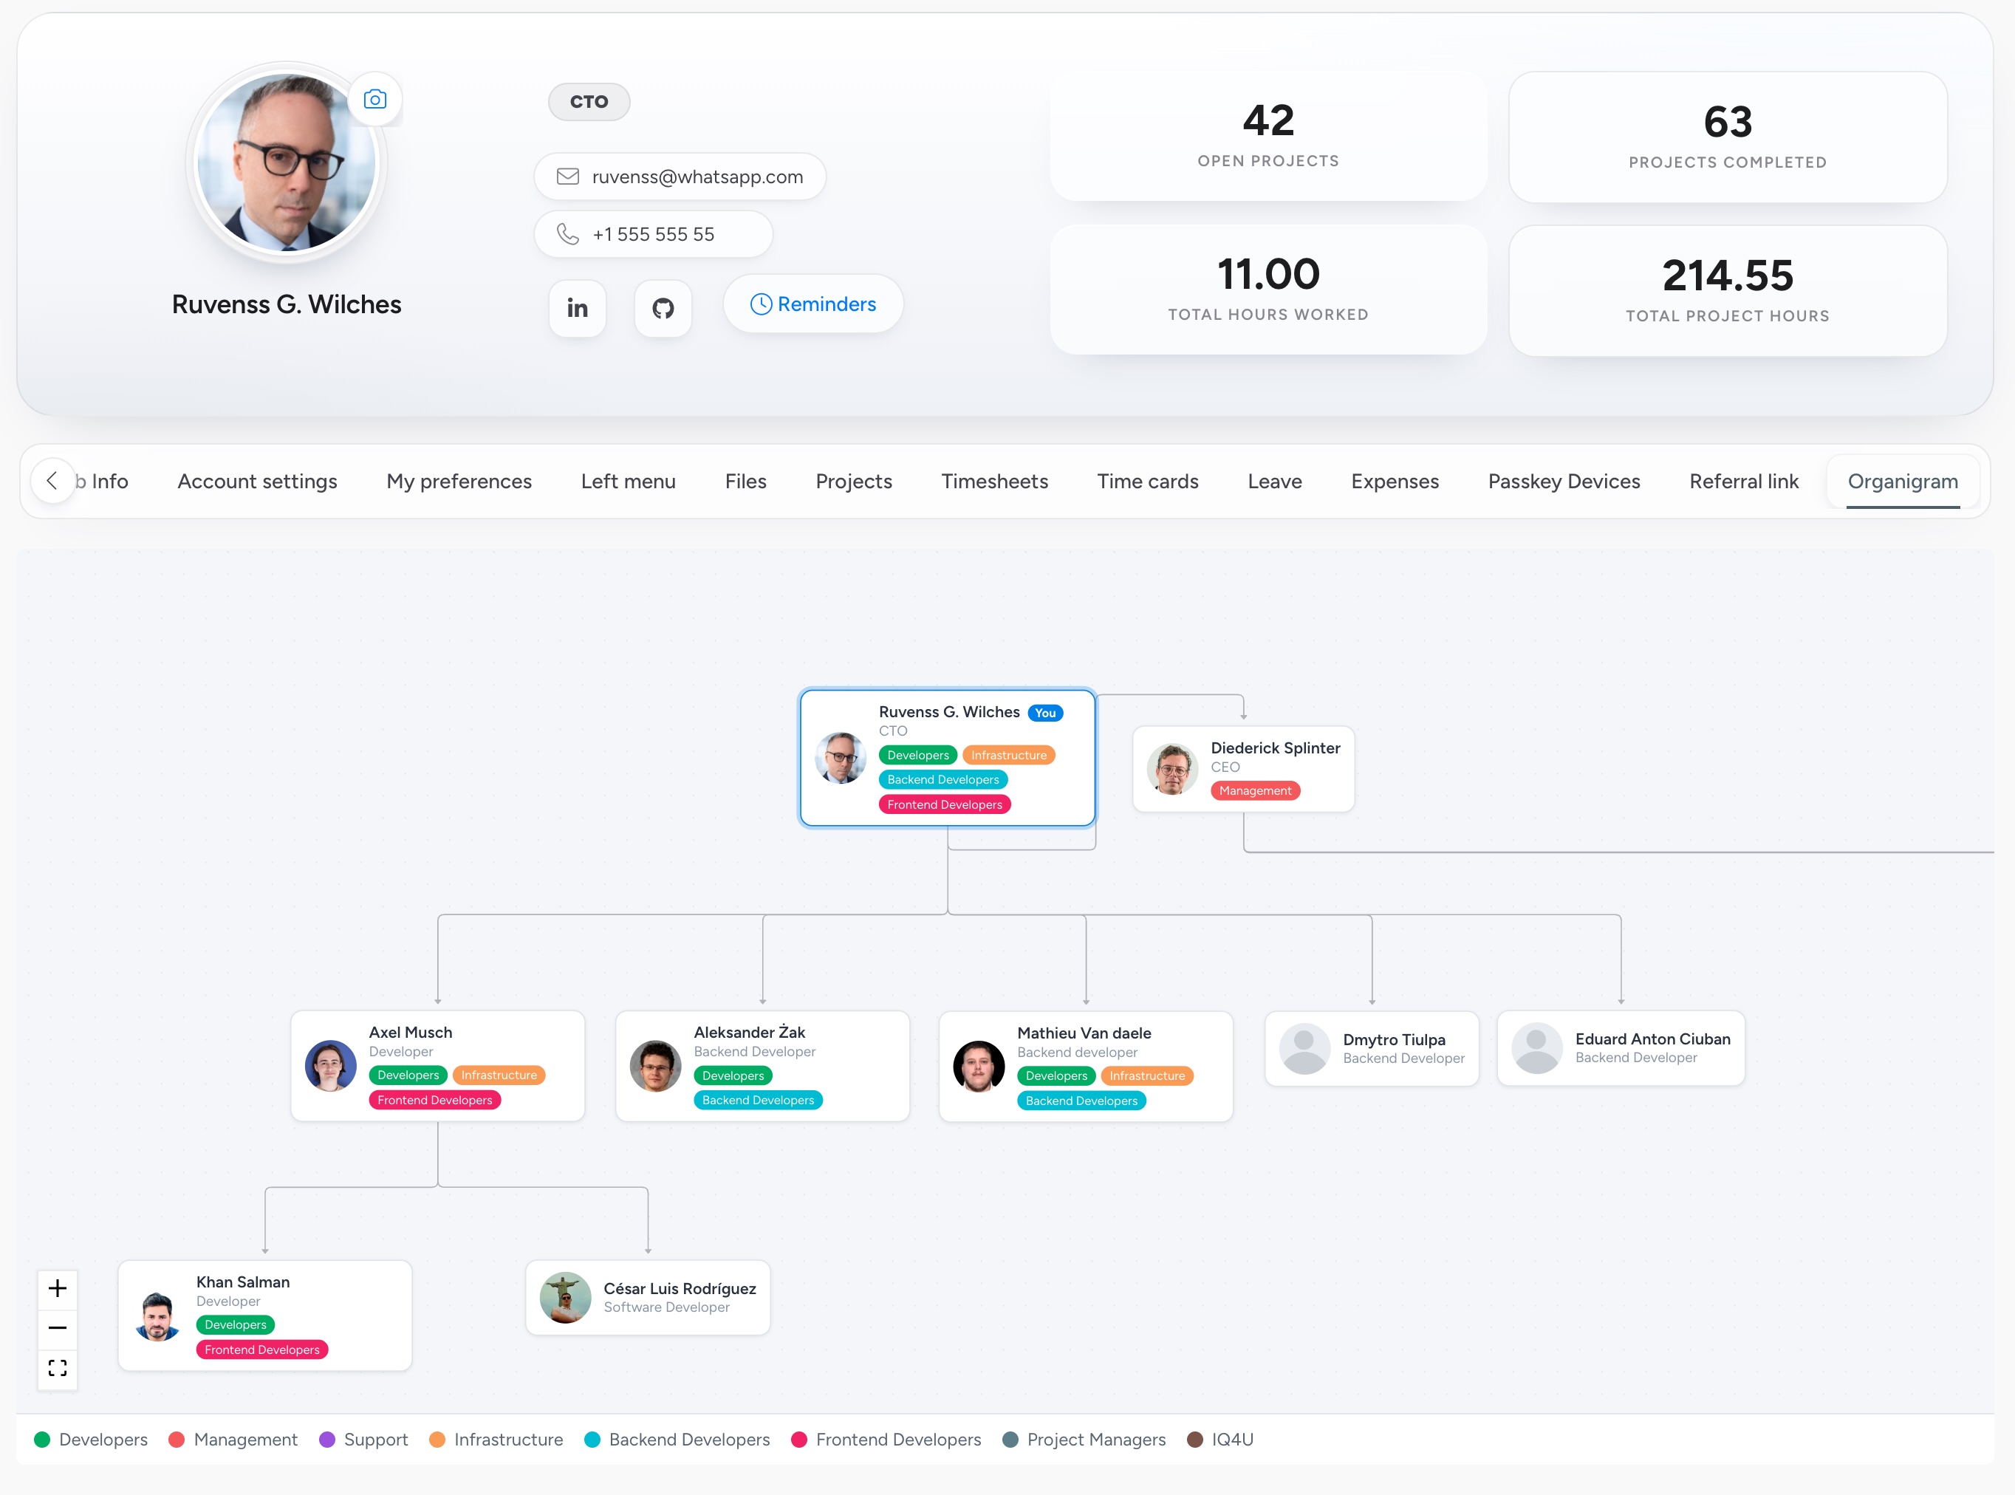Viewport: 2015px width, 1495px height.
Task: Go to the Files tab
Action: [745, 482]
